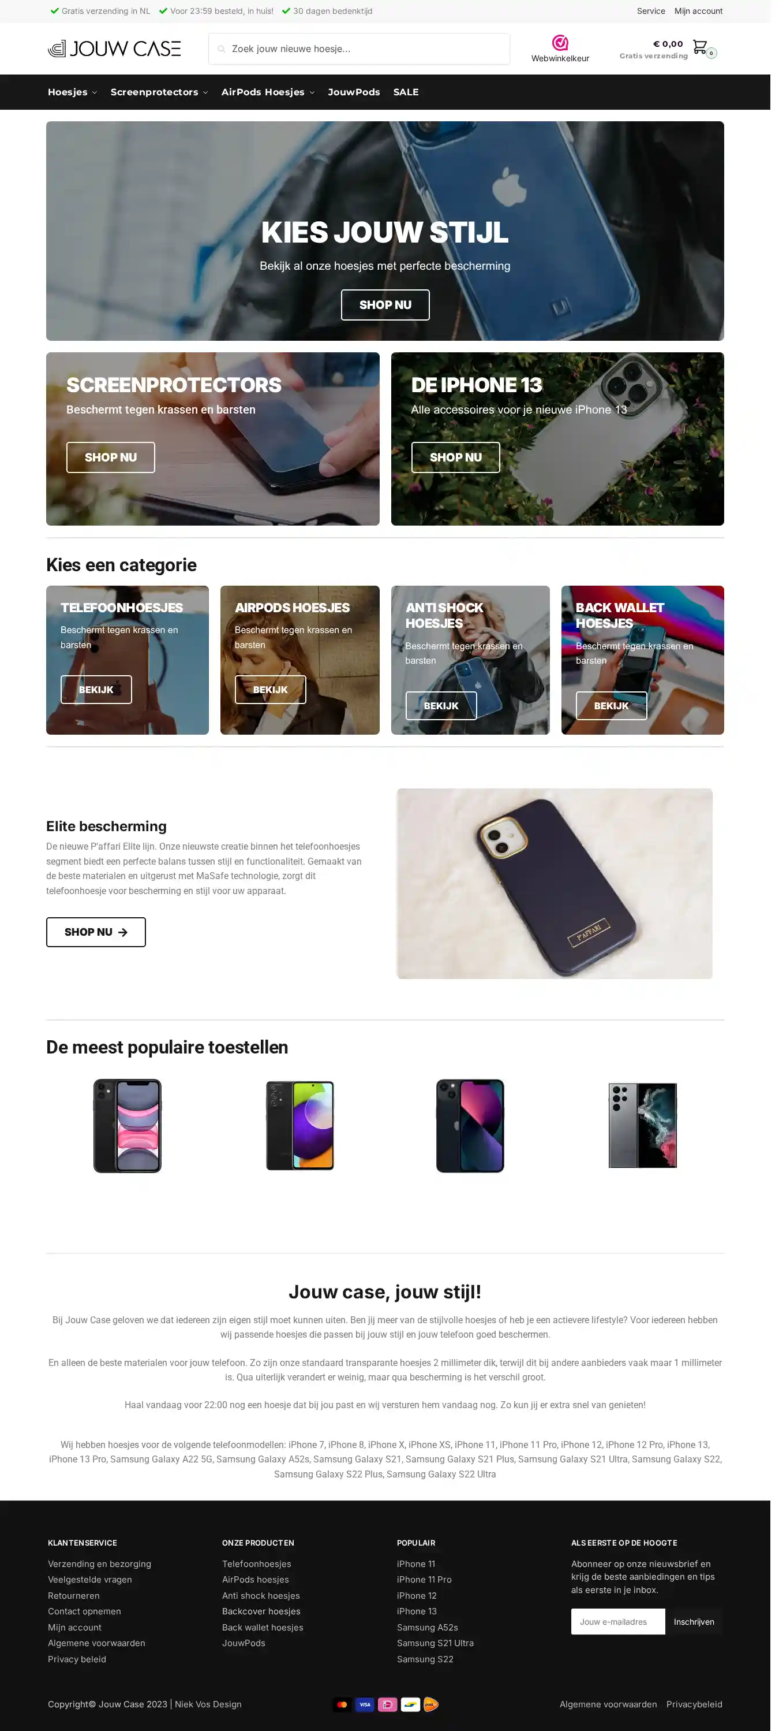Click the Bancontact payment icon
The image size is (779, 1731).
pos(410,1703)
